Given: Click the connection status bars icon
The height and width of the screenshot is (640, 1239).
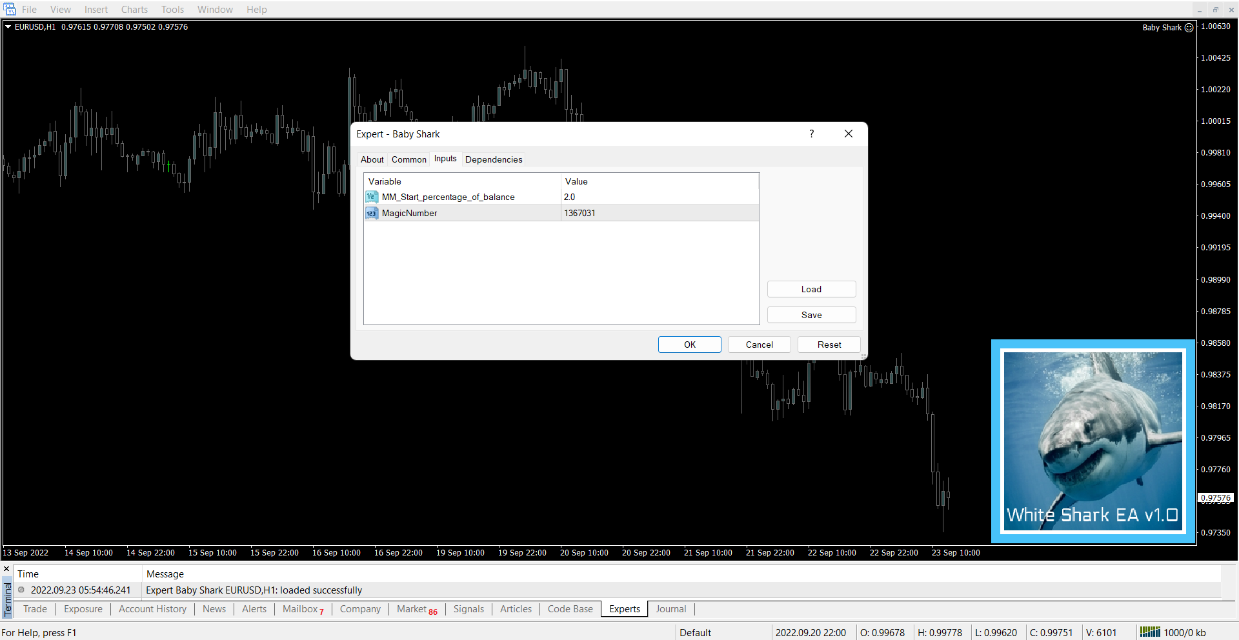Looking at the screenshot, I should [1149, 632].
